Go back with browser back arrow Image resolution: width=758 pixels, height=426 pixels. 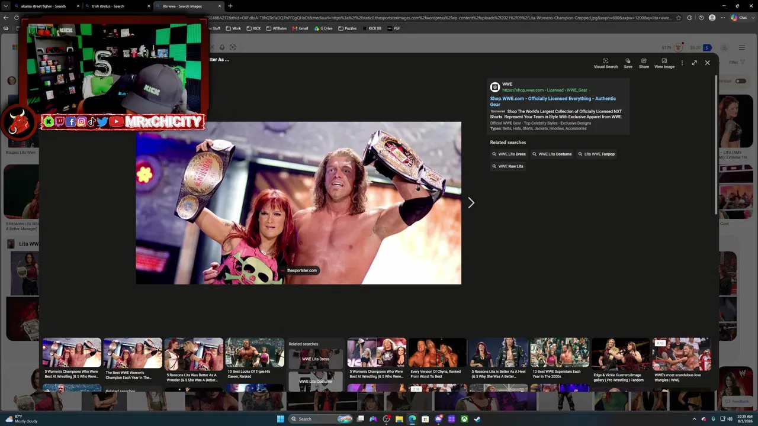tap(6, 18)
